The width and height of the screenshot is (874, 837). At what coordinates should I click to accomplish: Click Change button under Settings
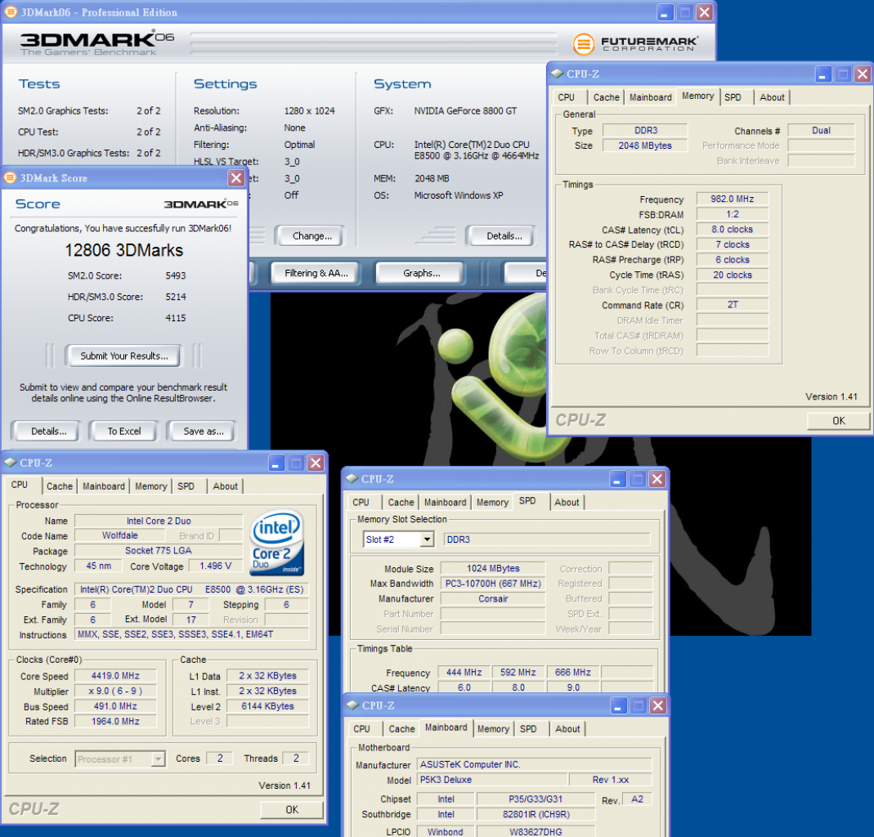tap(312, 236)
